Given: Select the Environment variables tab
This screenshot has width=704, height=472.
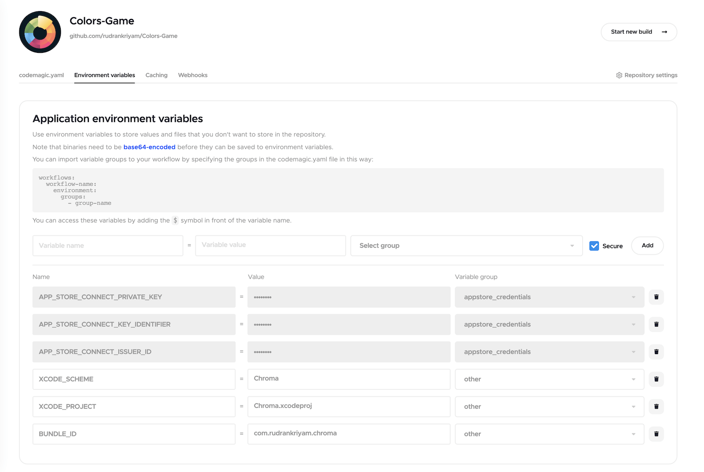Looking at the screenshot, I should [105, 75].
